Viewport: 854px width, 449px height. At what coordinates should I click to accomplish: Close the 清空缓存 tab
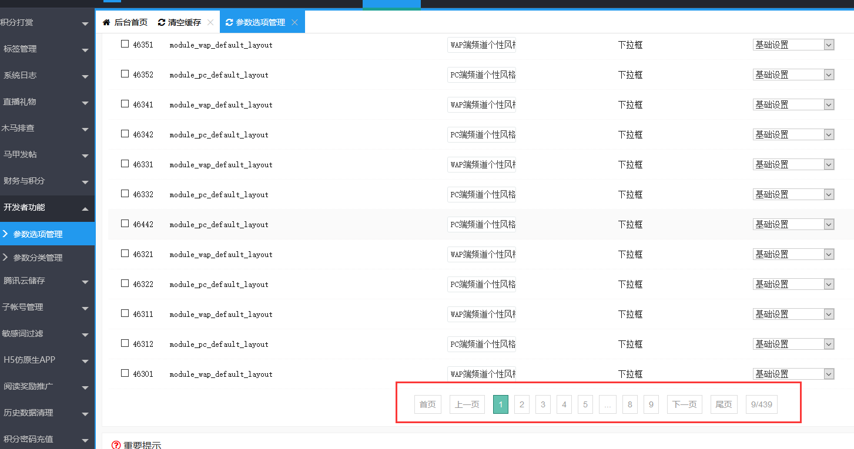coord(210,22)
